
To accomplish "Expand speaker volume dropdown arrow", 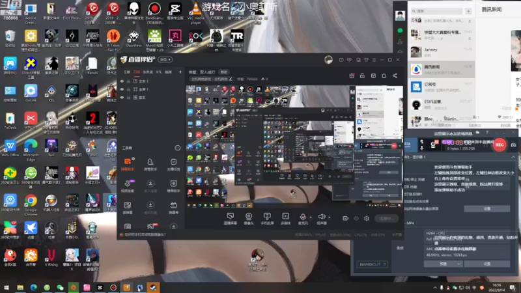I will 330,217.
